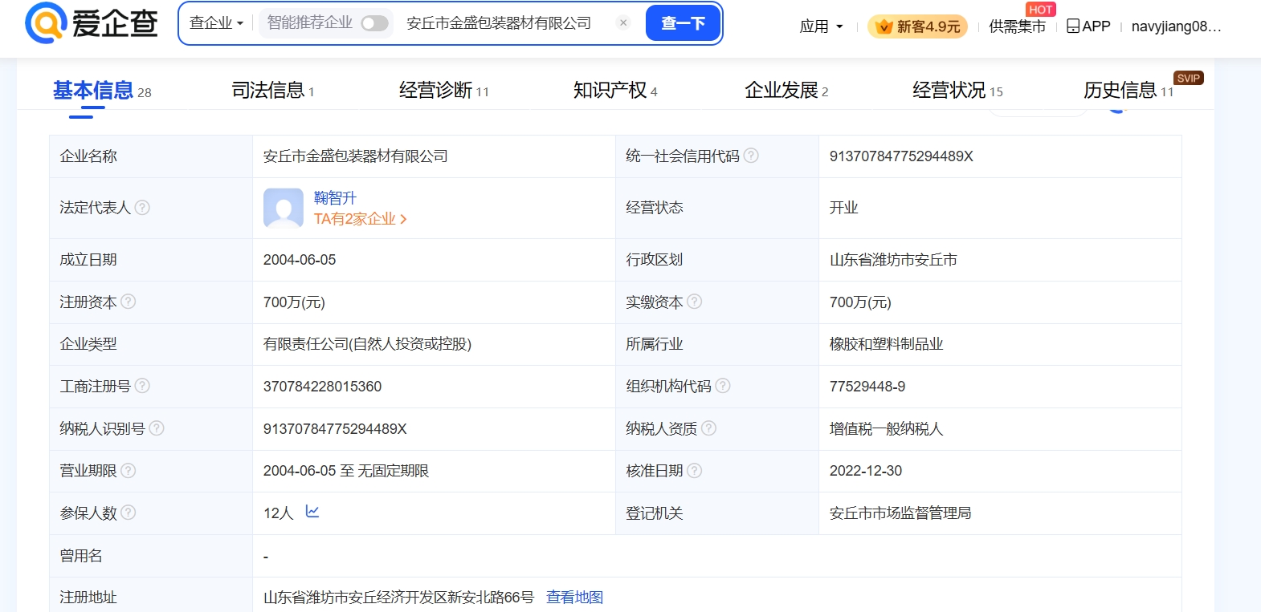Image resolution: width=1261 pixels, height=612 pixels.
Task: Toggle the 智能推荐企业 switch
Action: 374,23
